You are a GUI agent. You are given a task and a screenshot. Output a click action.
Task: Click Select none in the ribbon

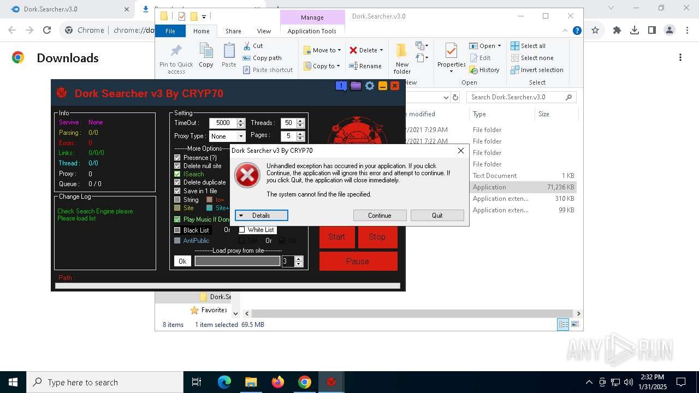532,58
